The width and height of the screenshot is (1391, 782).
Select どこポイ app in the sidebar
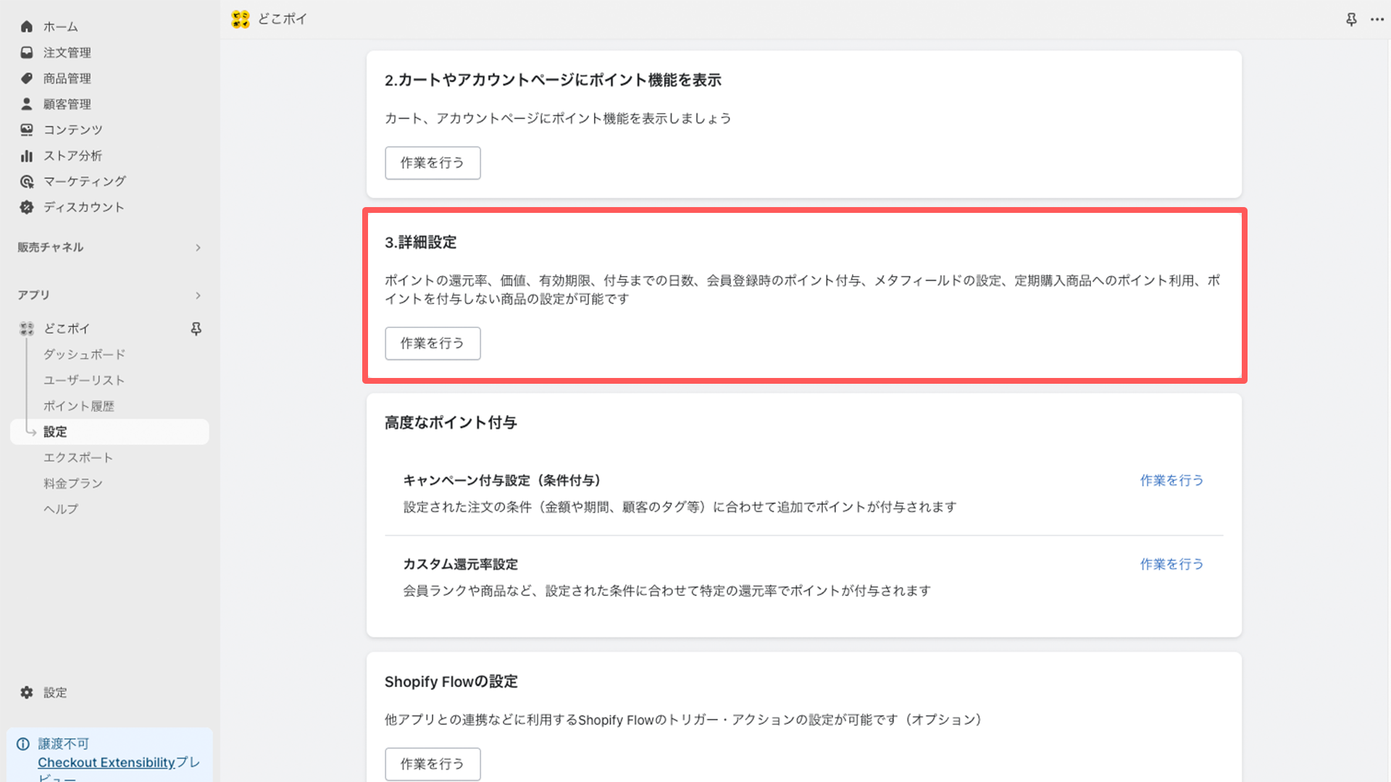pos(67,329)
